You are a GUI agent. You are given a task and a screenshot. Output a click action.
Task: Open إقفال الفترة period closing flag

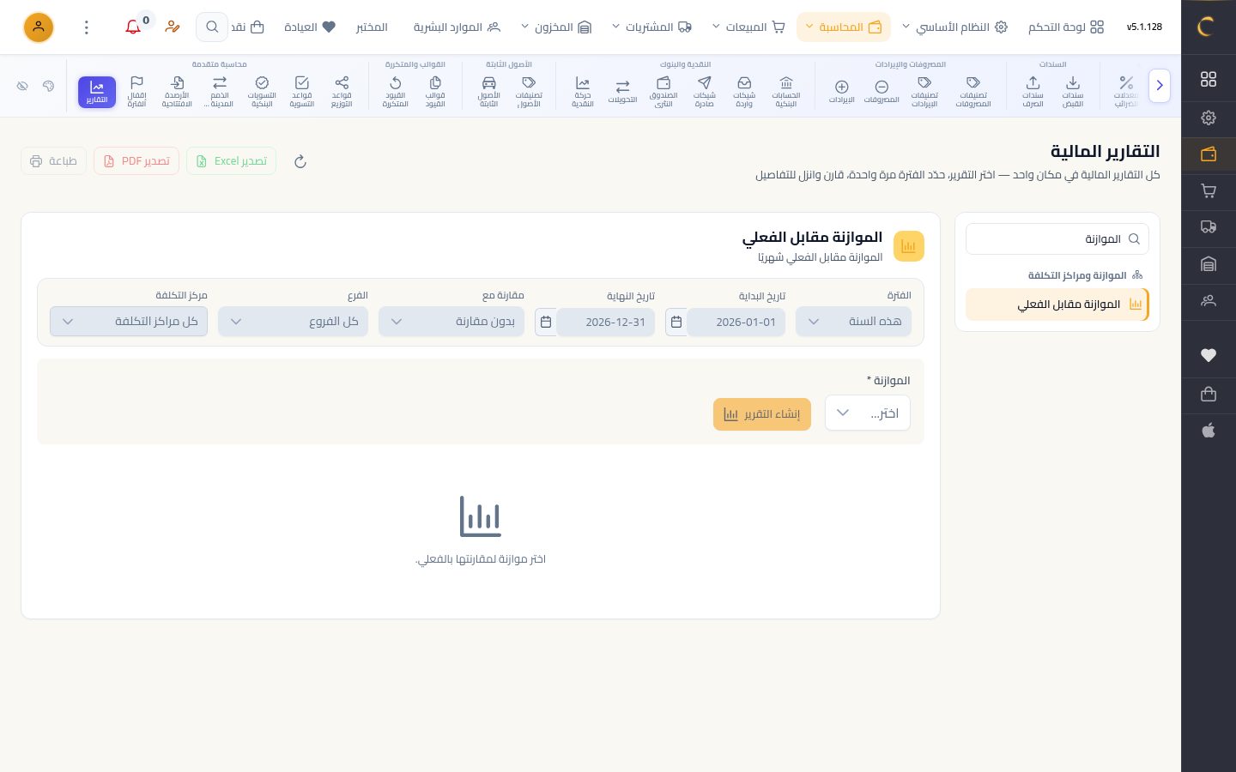(x=136, y=92)
